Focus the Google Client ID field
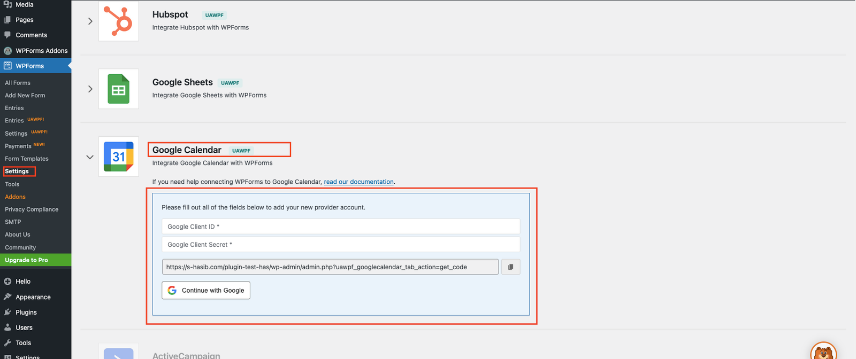 click(341, 227)
